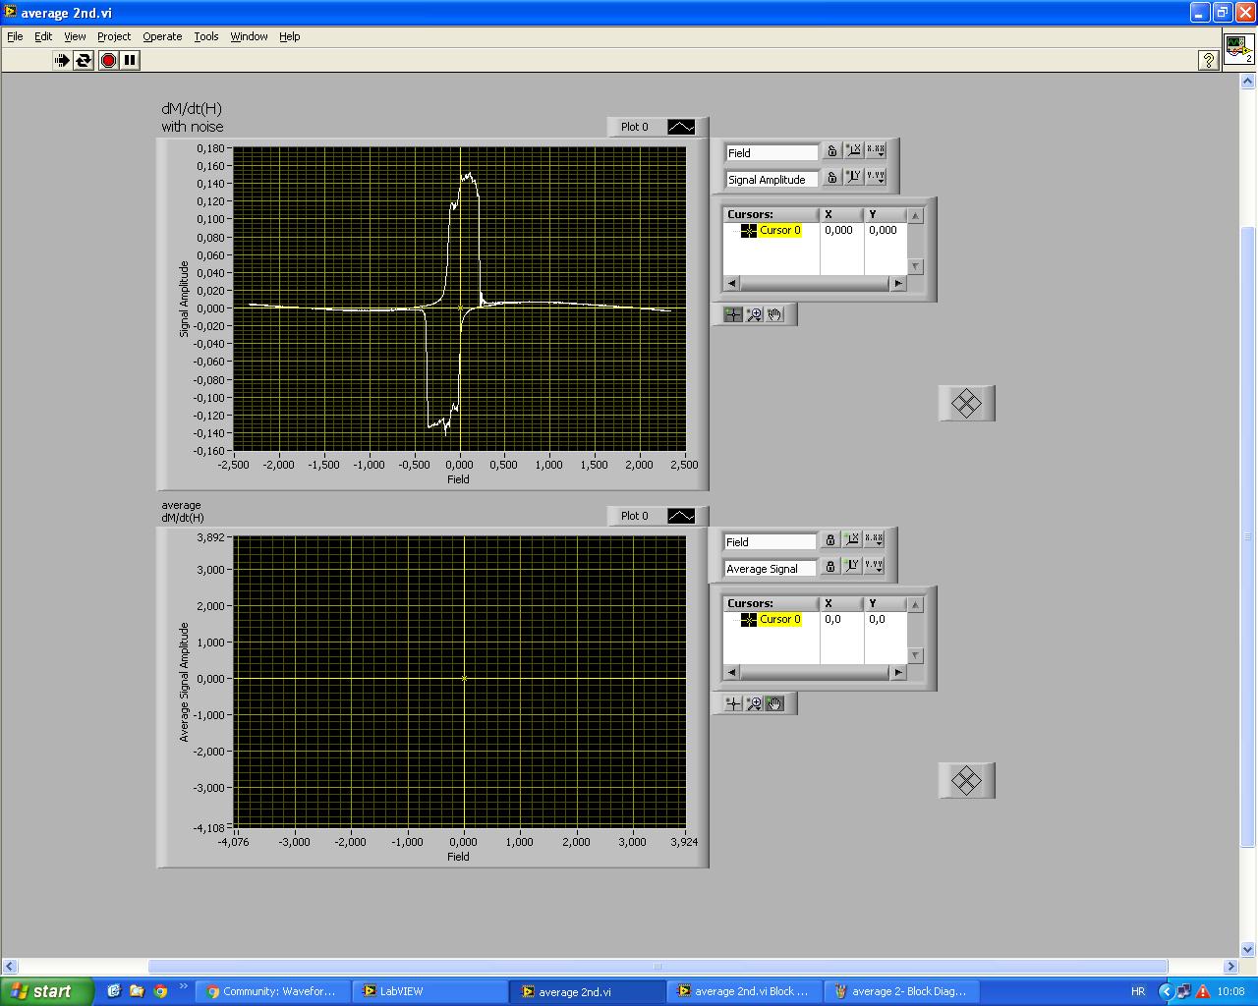Click the Average Signal scale label field
The image size is (1258, 1006).
pyautogui.click(x=770, y=568)
